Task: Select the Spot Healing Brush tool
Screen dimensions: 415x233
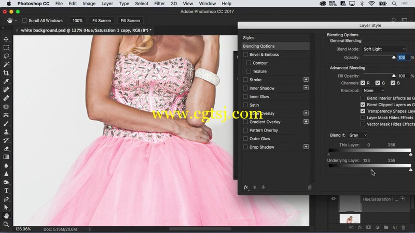Action: point(6,90)
